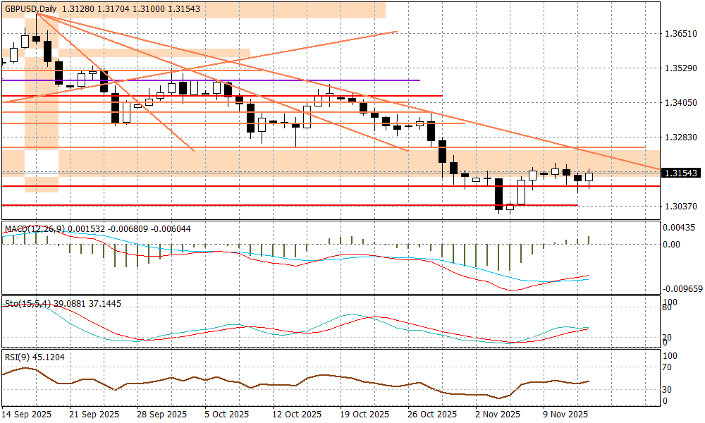705x423 pixels.
Task: Click the MACD(12,26,9) indicator label
Action: (x=35, y=229)
